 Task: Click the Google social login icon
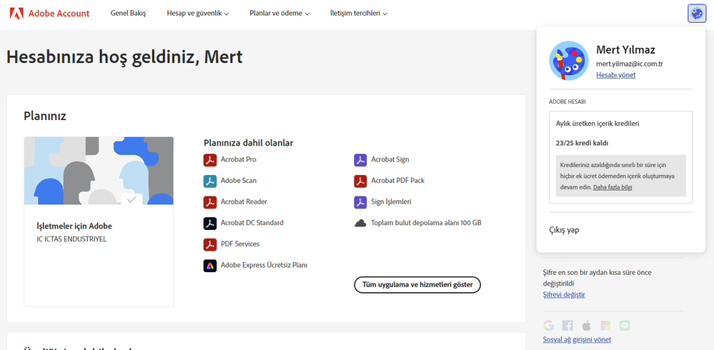click(549, 326)
